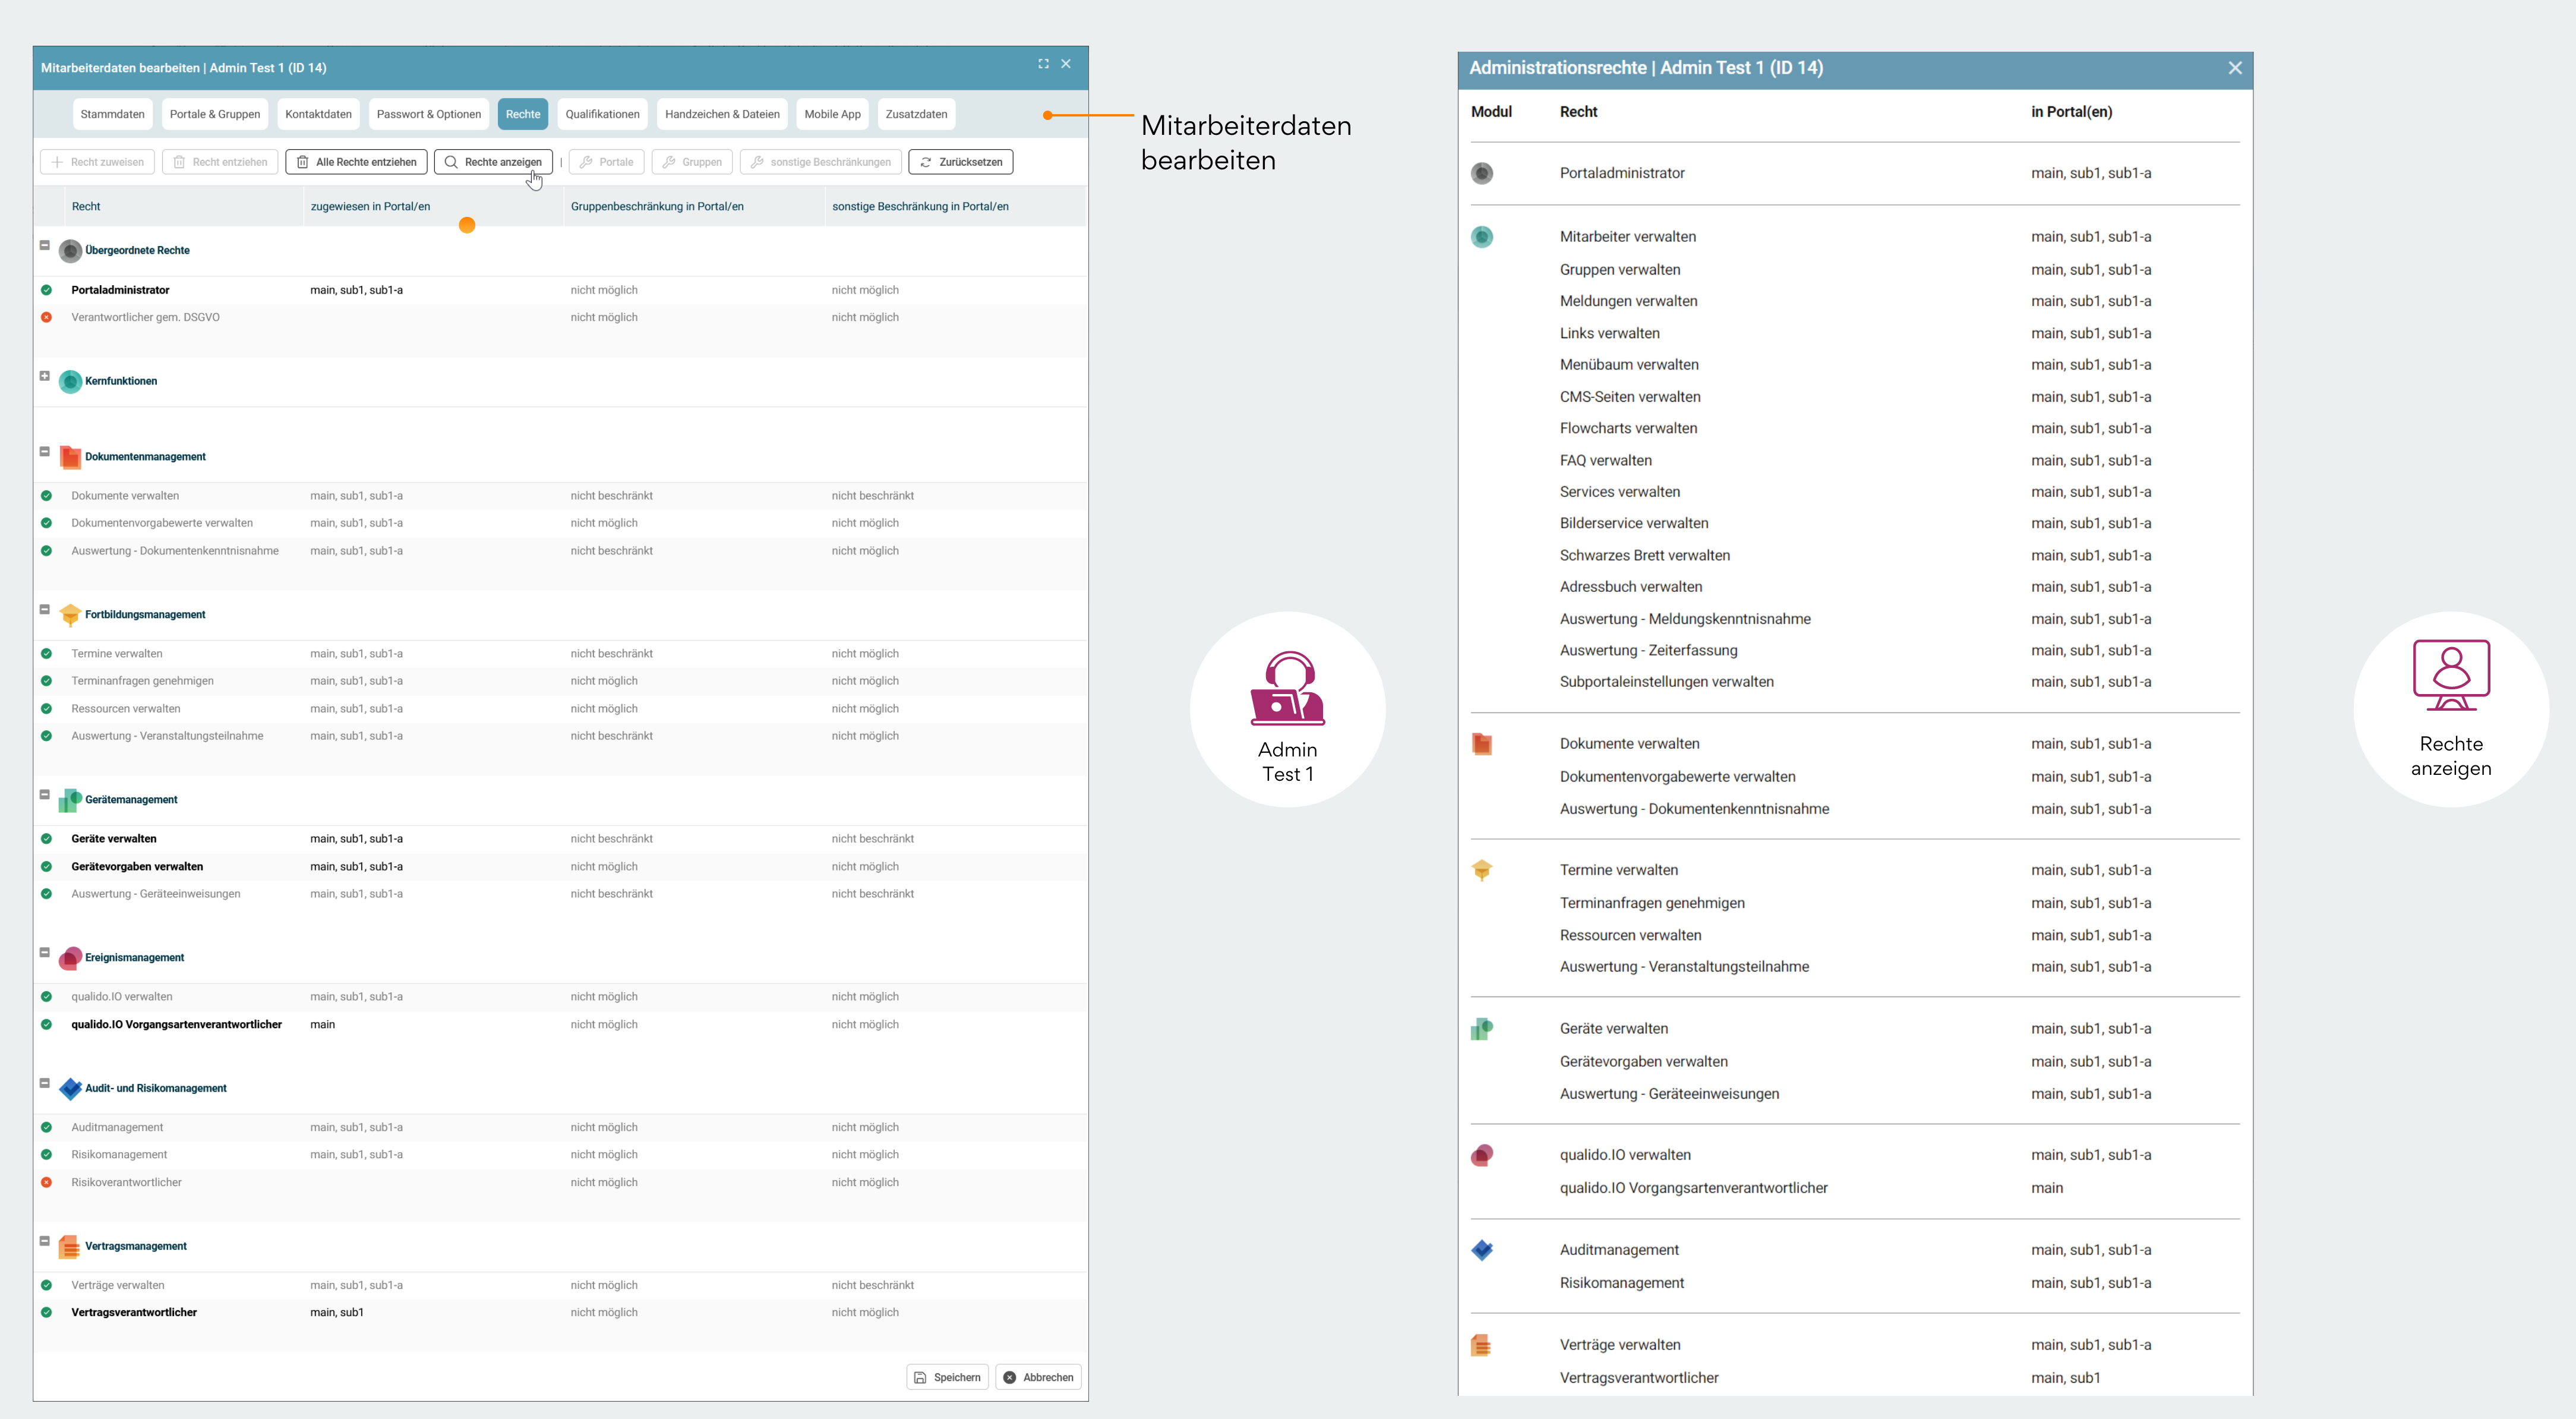Click Rechte anzeigen button
Image resolution: width=2576 pixels, height=1419 pixels.
point(493,162)
